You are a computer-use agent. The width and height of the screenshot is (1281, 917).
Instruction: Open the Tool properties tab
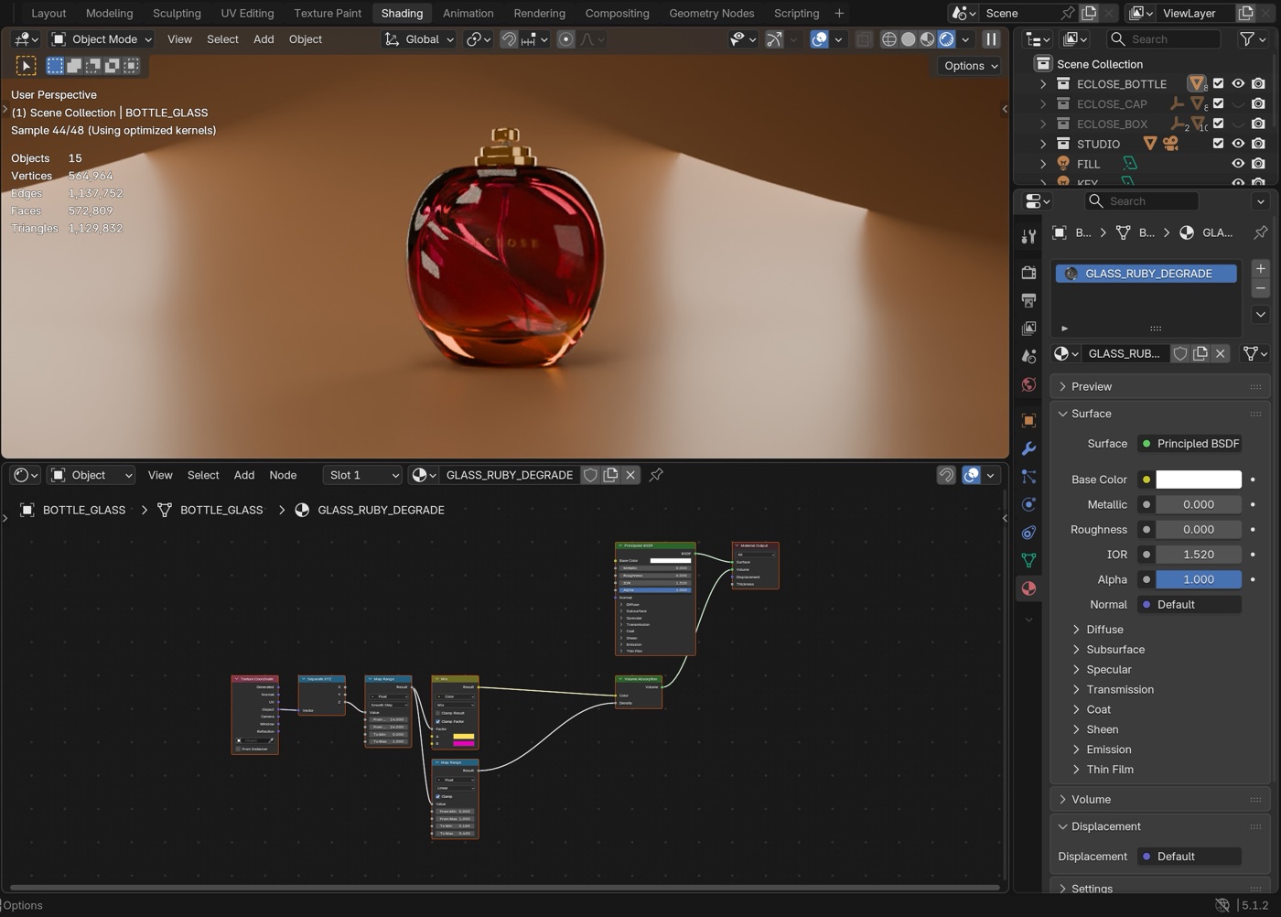[x=1028, y=236]
